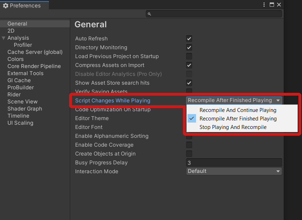Focus the preferences search field
Screen dimensions: 302x220
pyautogui.click(x=214, y=14)
